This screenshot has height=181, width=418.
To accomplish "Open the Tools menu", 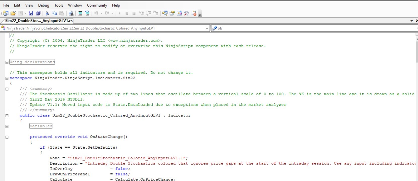I will point(59,5).
